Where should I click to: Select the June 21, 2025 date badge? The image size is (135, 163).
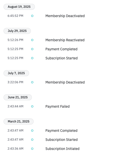pos(18,97)
